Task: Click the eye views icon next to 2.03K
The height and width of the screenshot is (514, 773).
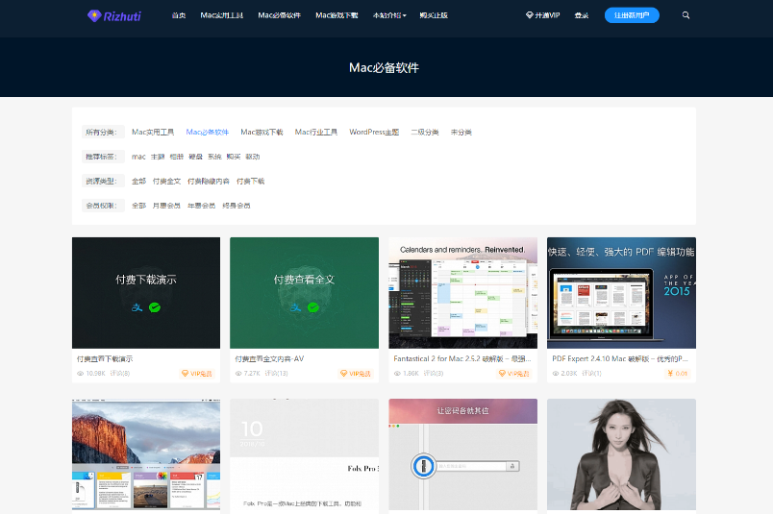Action: coord(556,374)
